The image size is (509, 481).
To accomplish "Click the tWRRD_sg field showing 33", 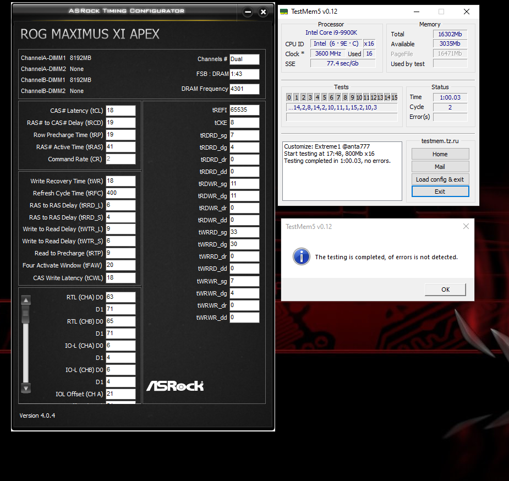I will 244,232.
